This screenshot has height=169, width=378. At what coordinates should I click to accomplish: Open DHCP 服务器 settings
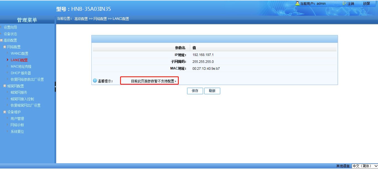click(21, 73)
